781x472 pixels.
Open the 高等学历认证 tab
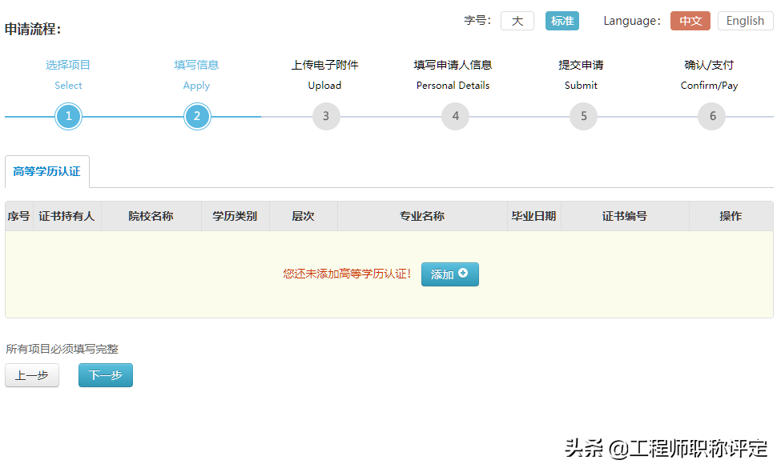(x=46, y=171)
